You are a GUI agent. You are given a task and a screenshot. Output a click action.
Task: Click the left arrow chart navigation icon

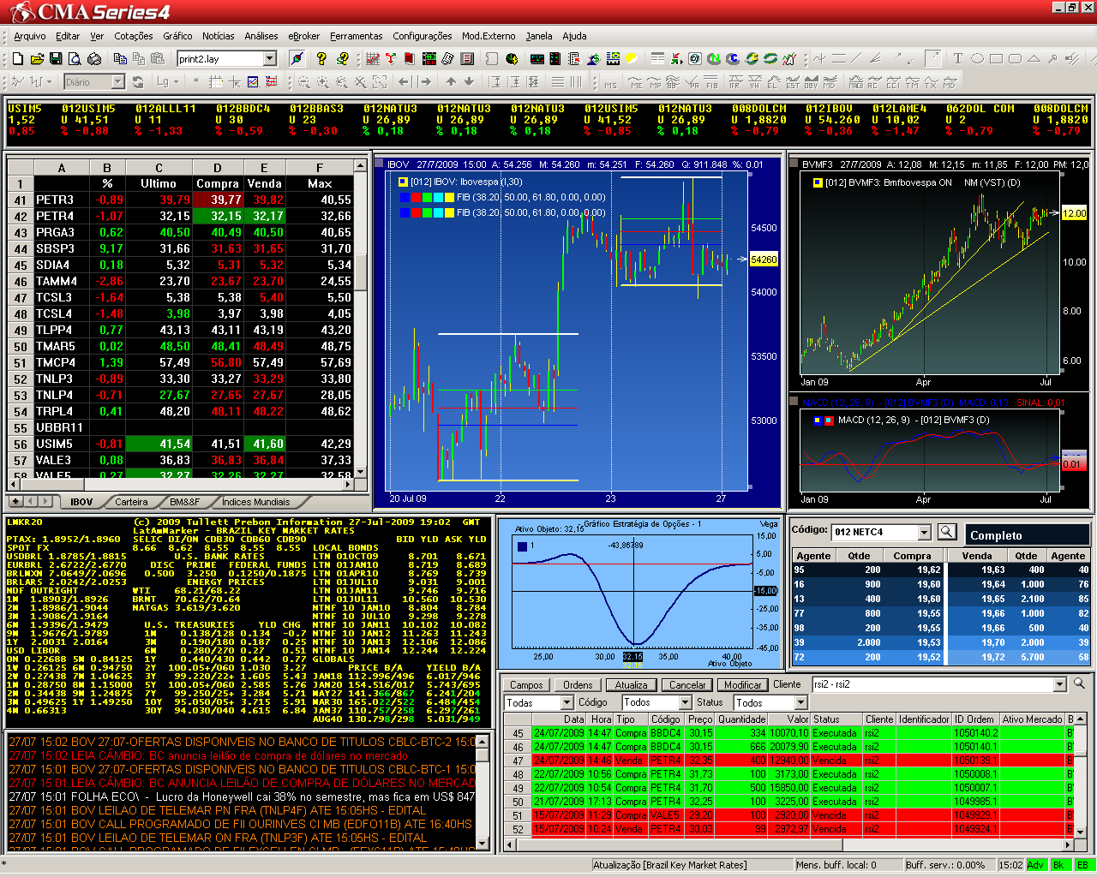pos(403,82)
